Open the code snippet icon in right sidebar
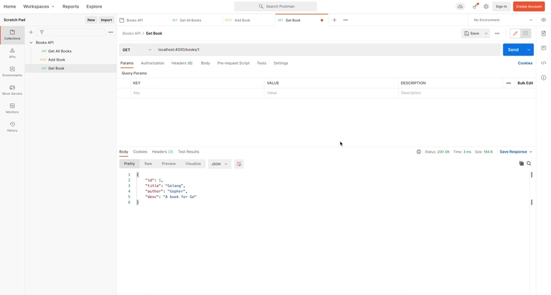The image size is (551, 295). tap(543, 63)
